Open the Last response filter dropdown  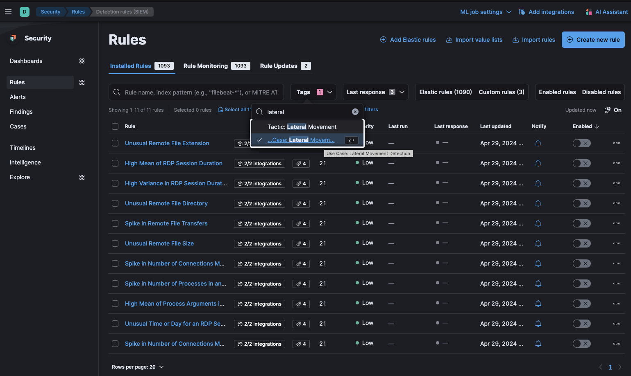(375, 92)
